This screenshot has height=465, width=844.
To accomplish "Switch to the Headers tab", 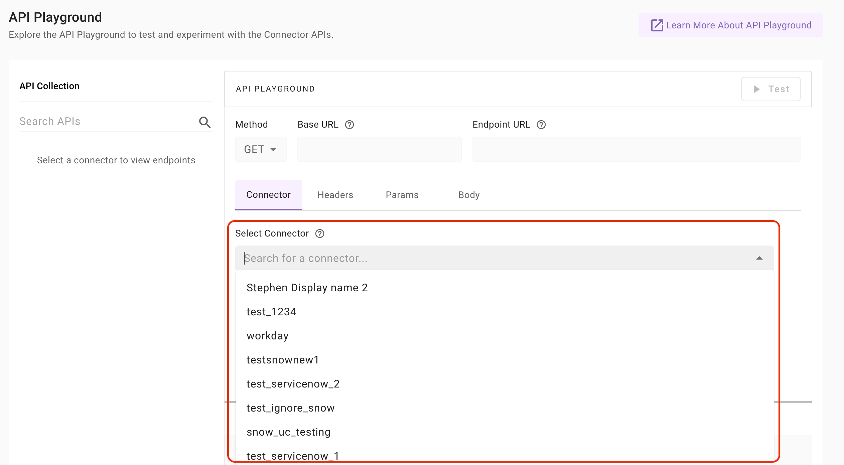I will (335, 195).
